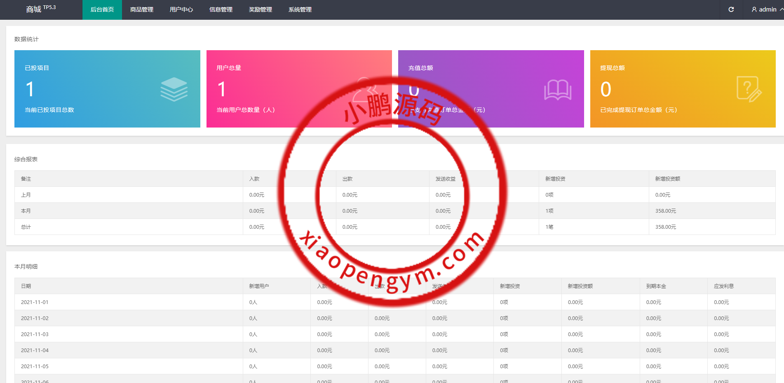The width and height of the screenshot is (784, 383).
Task: Click the 应发利息 column header
Action: pos(723,286)
